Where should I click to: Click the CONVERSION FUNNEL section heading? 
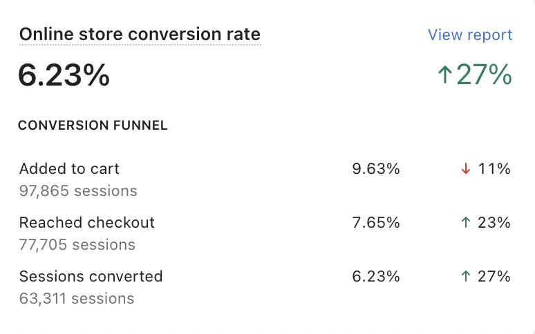(x=93, y=126)
